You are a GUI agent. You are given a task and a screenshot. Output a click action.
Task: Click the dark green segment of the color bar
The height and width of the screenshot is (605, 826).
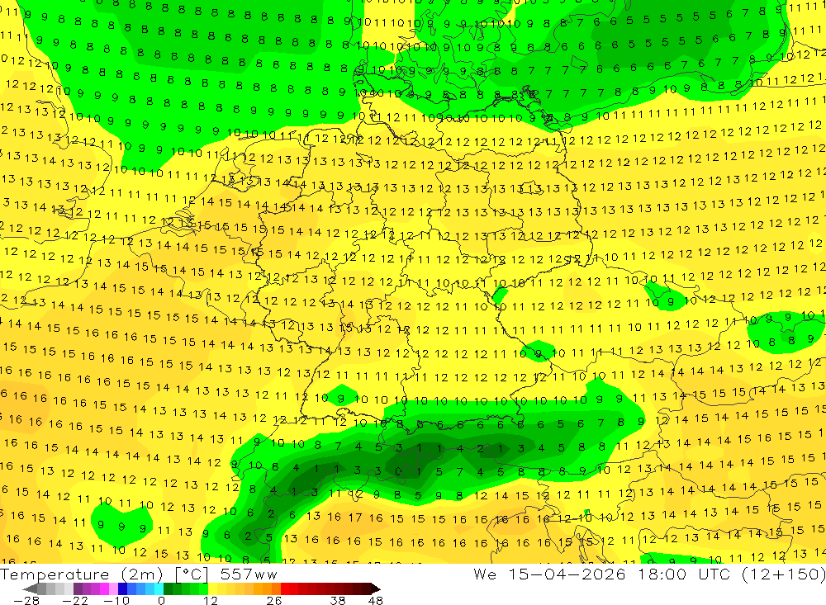168,588
